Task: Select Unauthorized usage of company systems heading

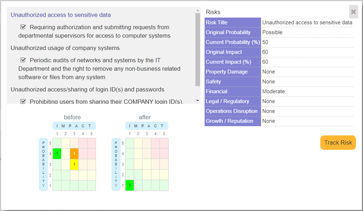Action: tap(65, 48)
